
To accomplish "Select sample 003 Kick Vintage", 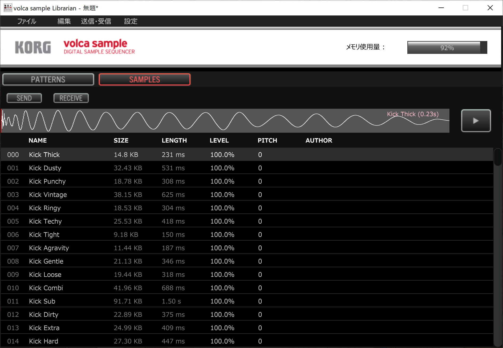I will [x=247, y=195].
